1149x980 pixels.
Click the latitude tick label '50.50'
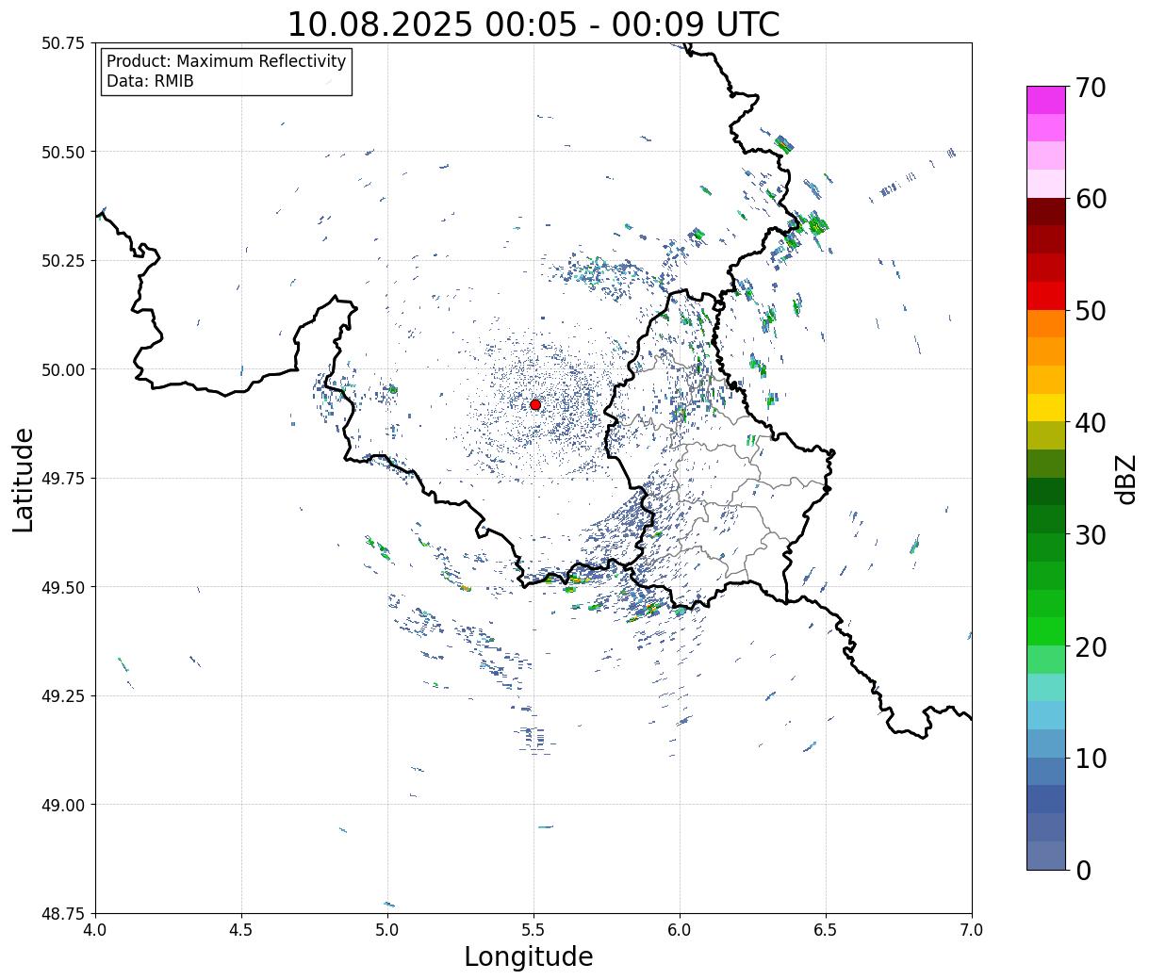click(63, 152)
